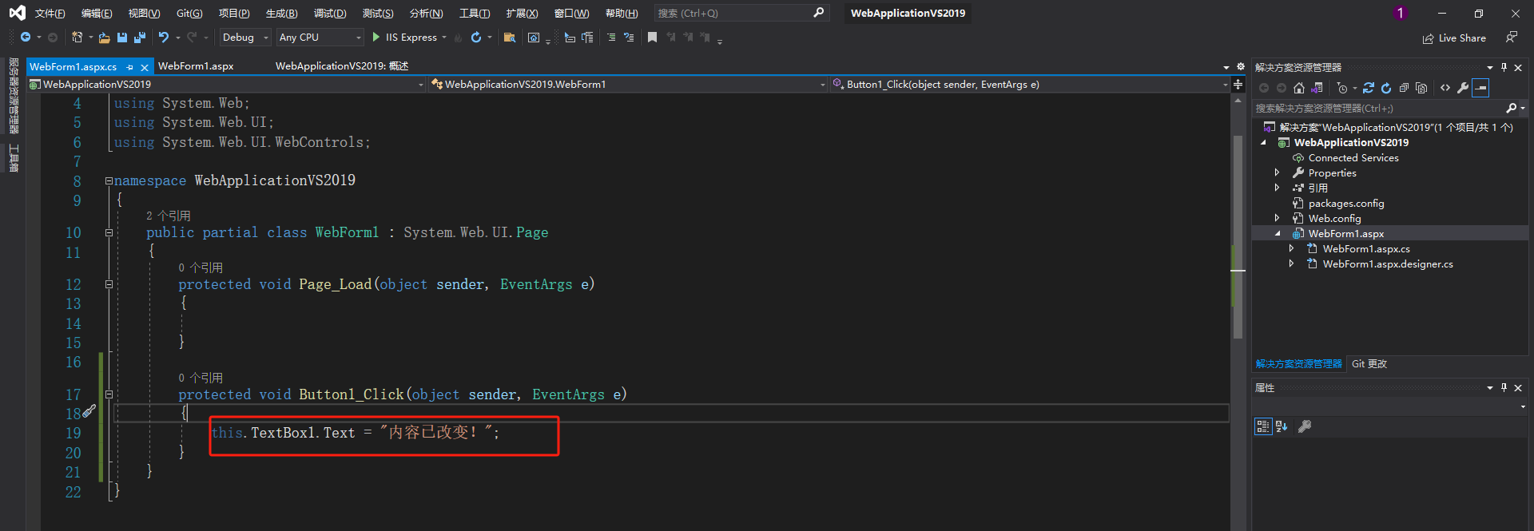Screen dimensions: 1534x531
Task: Click the Live Share button
Action: pyautogui.click(x=1454, y=38)
